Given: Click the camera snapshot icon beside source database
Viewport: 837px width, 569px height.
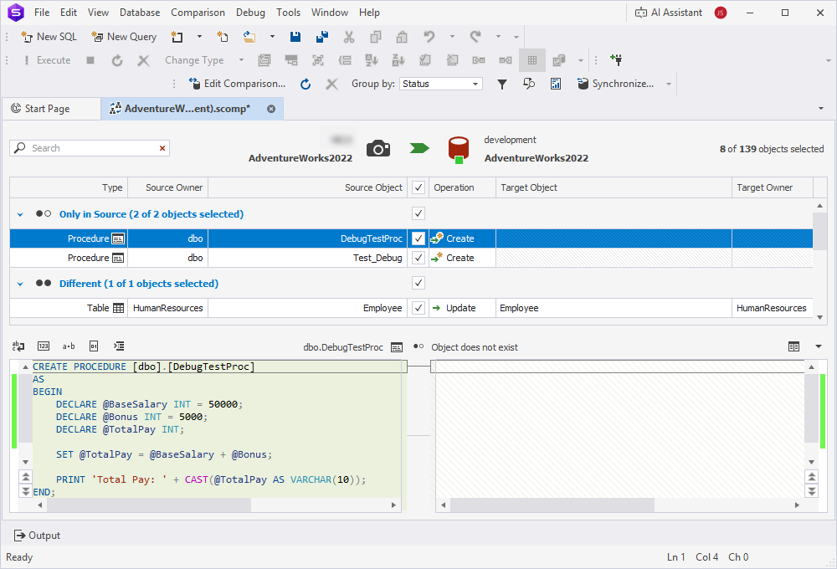Looking at the screenshot, I should coord(378,149).
